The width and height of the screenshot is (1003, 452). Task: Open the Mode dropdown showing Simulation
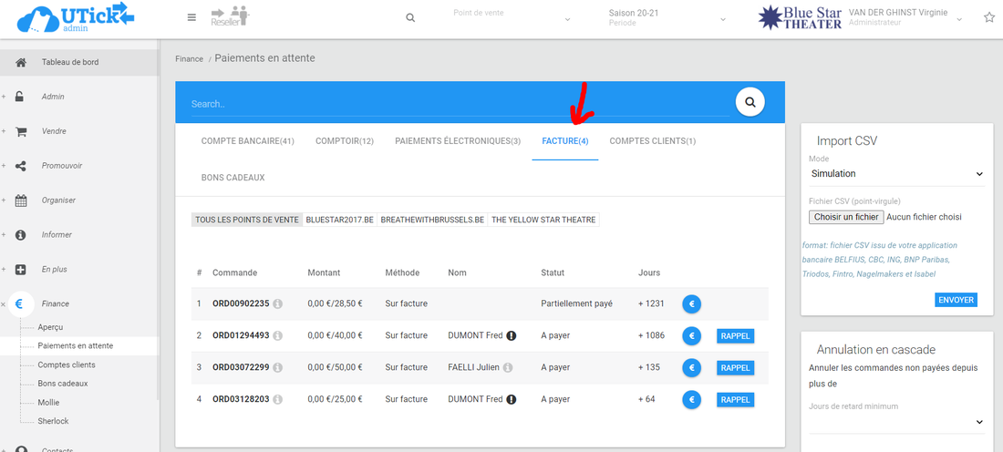(896, 173)
